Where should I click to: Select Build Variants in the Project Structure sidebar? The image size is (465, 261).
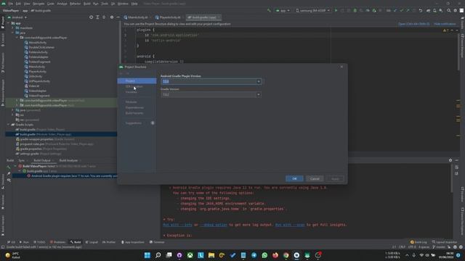134,113
